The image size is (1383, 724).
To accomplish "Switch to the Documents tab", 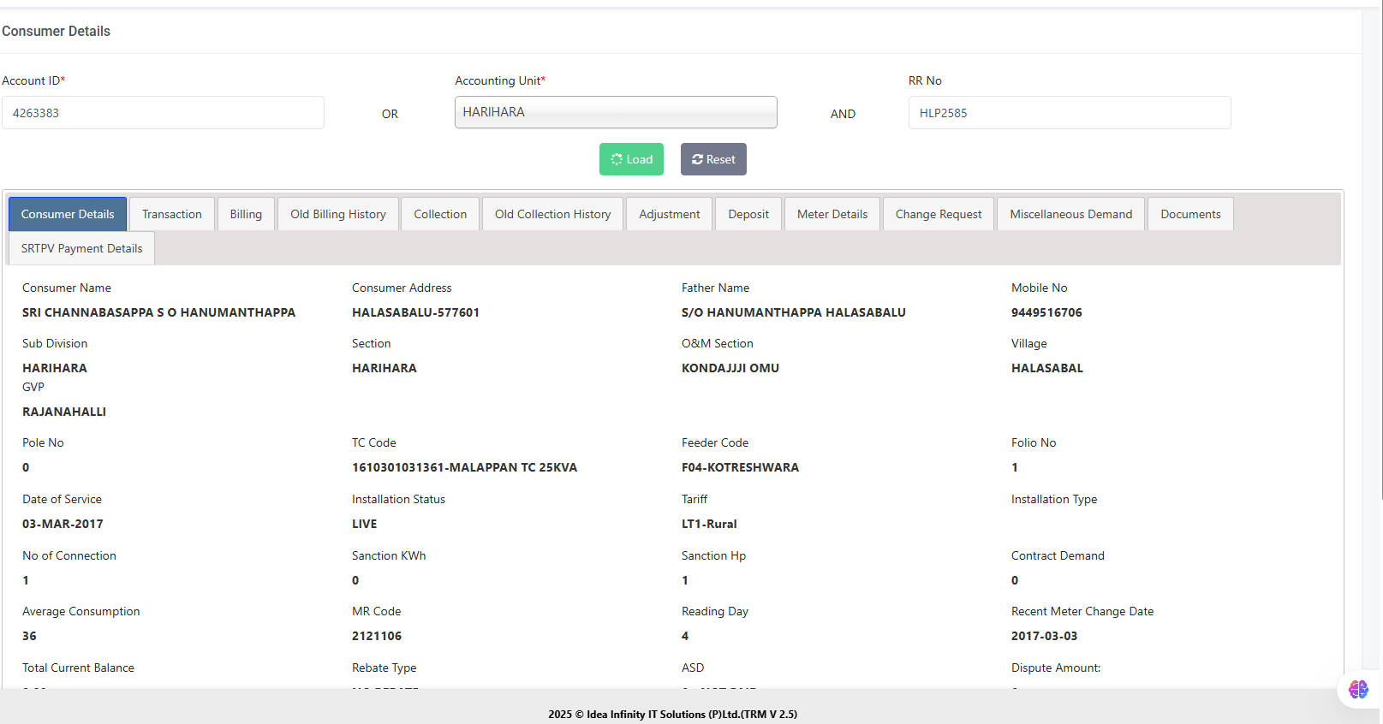I will point(1190,214).
